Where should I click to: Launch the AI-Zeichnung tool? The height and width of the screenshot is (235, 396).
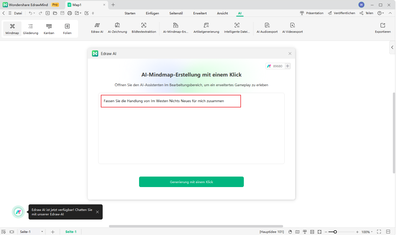117,28
